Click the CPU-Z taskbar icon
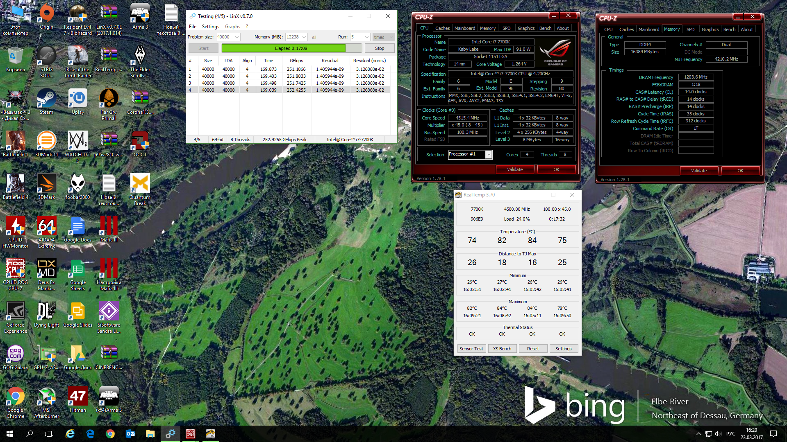Screen dimensions: 787x442 tap(190, 434)
